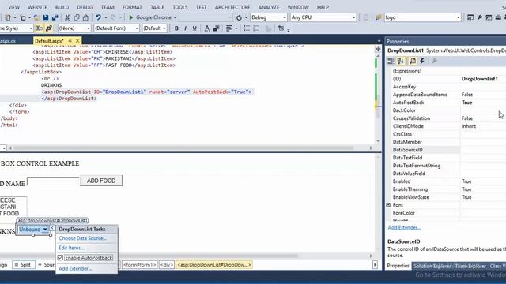This screenshot has width=506, height=284.
Task: Click the food name text box in designer
Action: pos(53,182)
